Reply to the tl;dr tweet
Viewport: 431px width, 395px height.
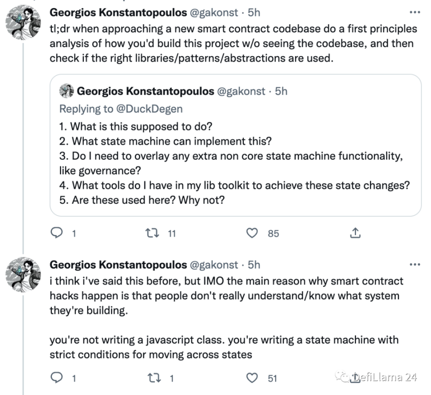57,233
